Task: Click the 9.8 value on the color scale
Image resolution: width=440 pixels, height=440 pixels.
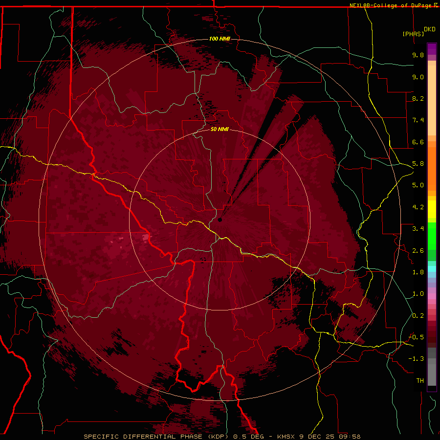Action: pos(418,55)
